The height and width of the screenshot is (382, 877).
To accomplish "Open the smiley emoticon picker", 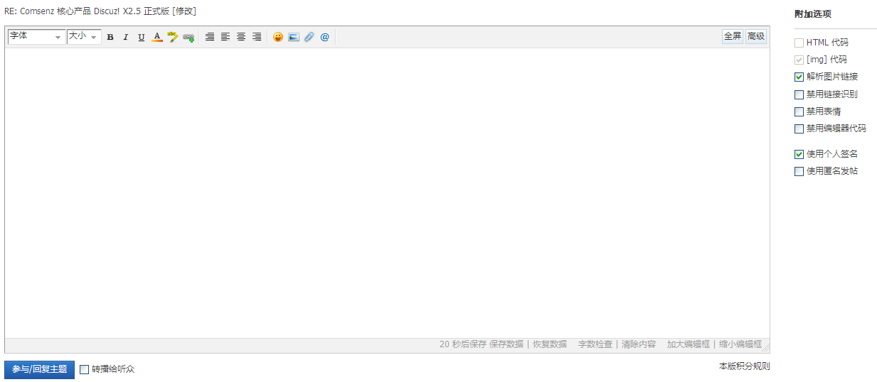I will click(278, 37).
